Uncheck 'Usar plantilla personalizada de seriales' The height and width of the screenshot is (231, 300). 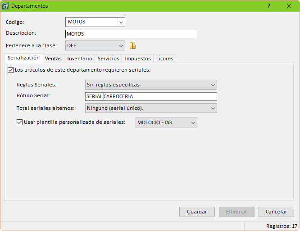coord(20,122)
